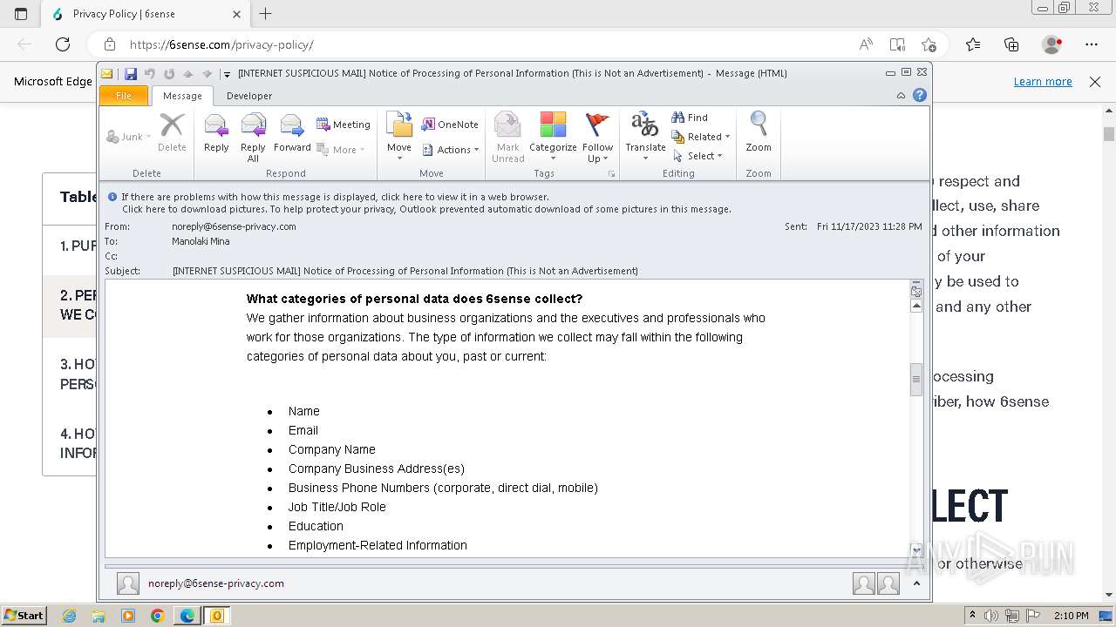Open Edge Collections icon
Screen dimensions: 1116x627
click(x=1011, y=44)
